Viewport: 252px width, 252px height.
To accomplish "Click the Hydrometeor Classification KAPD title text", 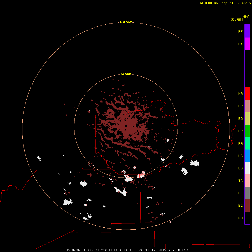I will point(127,250).
